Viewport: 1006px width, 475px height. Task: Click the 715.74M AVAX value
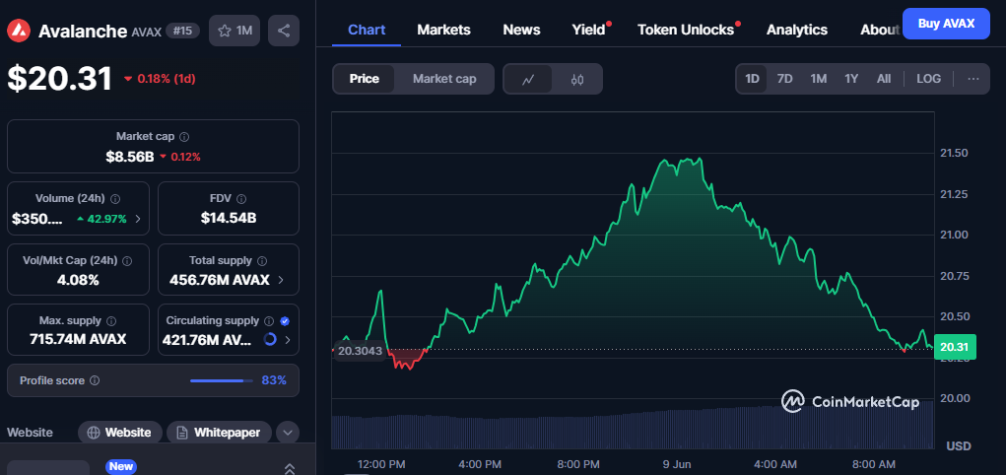(78, 340)
